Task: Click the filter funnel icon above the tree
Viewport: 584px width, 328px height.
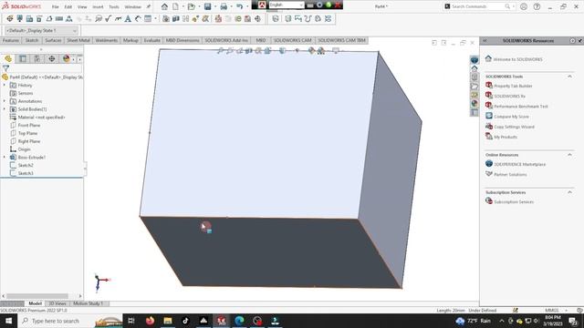Action: click(x=6, y=68)
